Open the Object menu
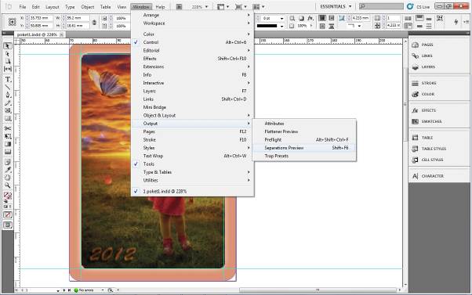472x295 pixels. coord(88,6)
